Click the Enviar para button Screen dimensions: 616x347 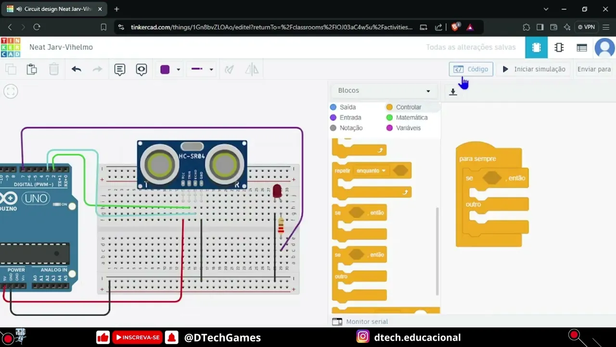tap(594, 69)
